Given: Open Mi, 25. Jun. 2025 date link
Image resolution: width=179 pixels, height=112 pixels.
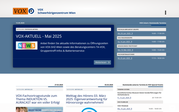Looking at the screenshot, I should pyautogui.click(x=125, y=58).
